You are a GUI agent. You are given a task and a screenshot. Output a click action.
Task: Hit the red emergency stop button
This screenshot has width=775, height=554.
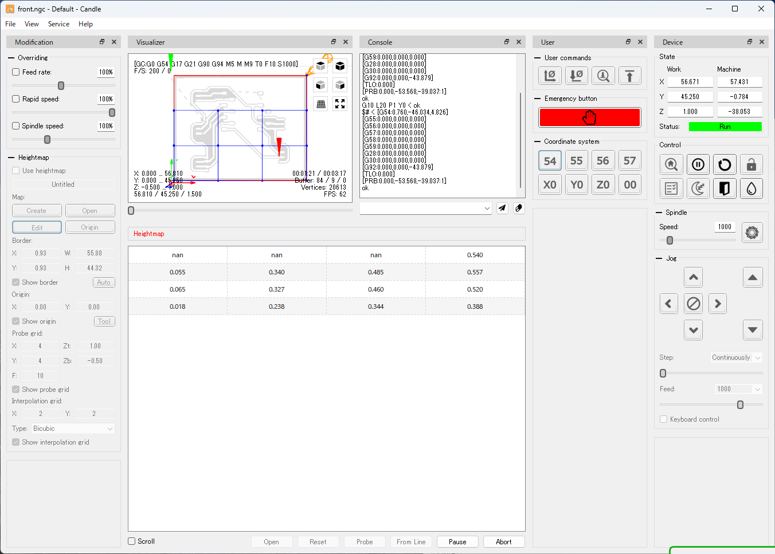click(590, 117)
